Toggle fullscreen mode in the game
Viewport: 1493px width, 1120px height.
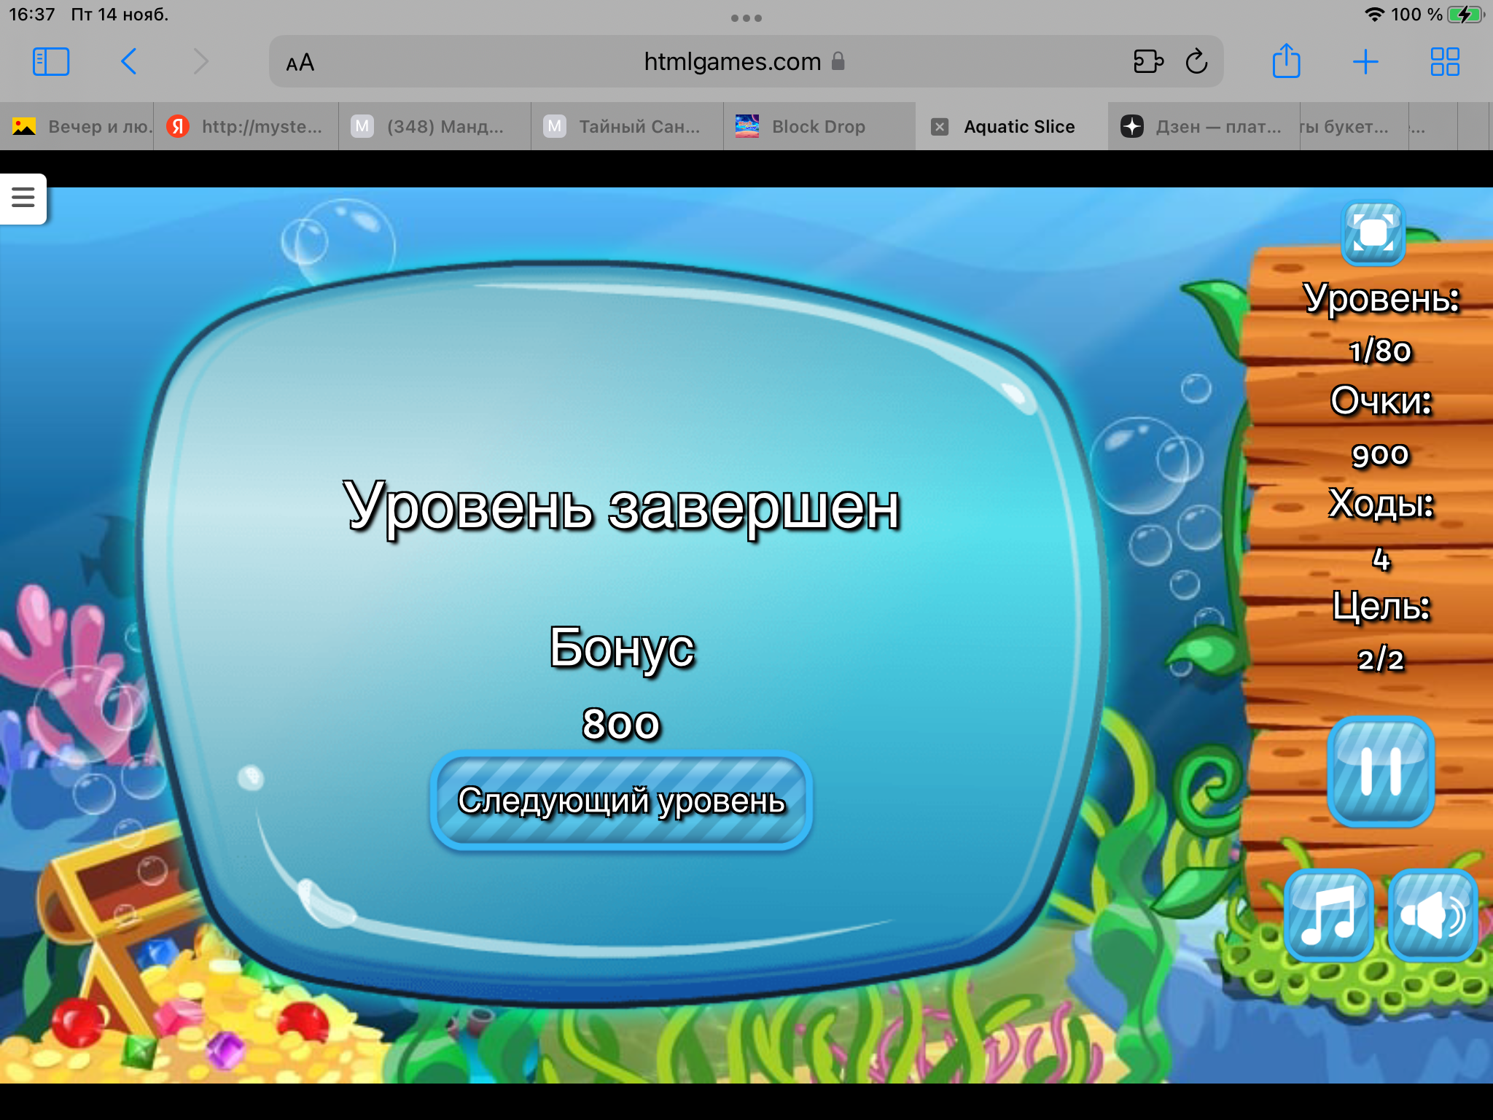[1373, 233]
